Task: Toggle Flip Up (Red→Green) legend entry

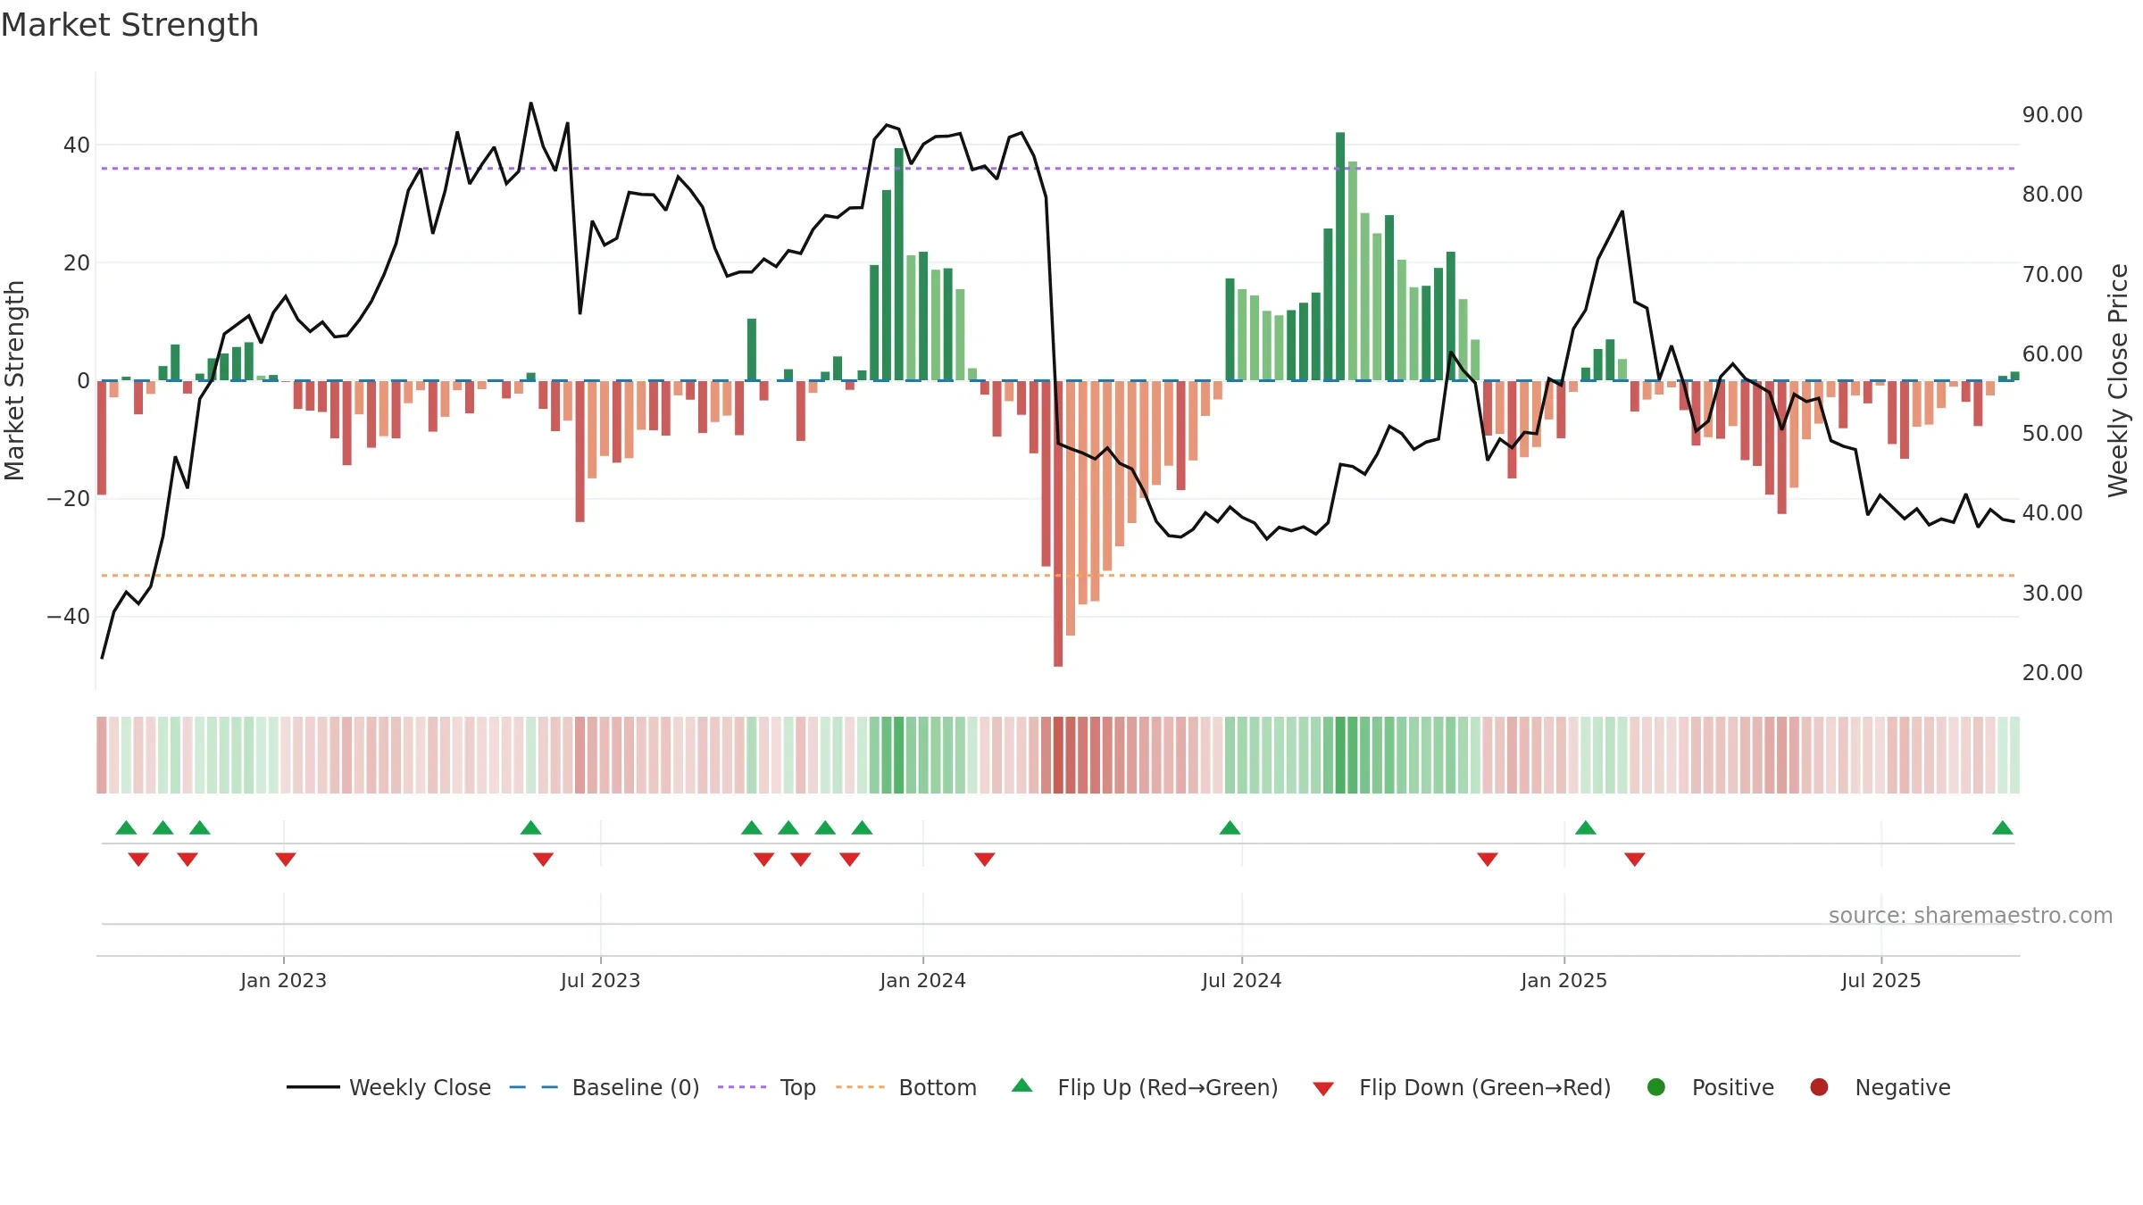Action: pyautogui.click(x=1145, y=1087)
